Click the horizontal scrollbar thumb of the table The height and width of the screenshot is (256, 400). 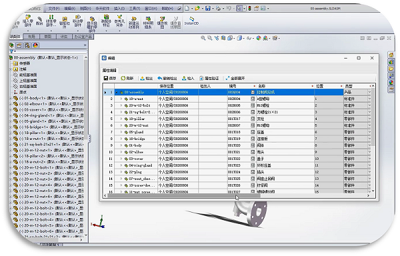click(x=184, y=195)
